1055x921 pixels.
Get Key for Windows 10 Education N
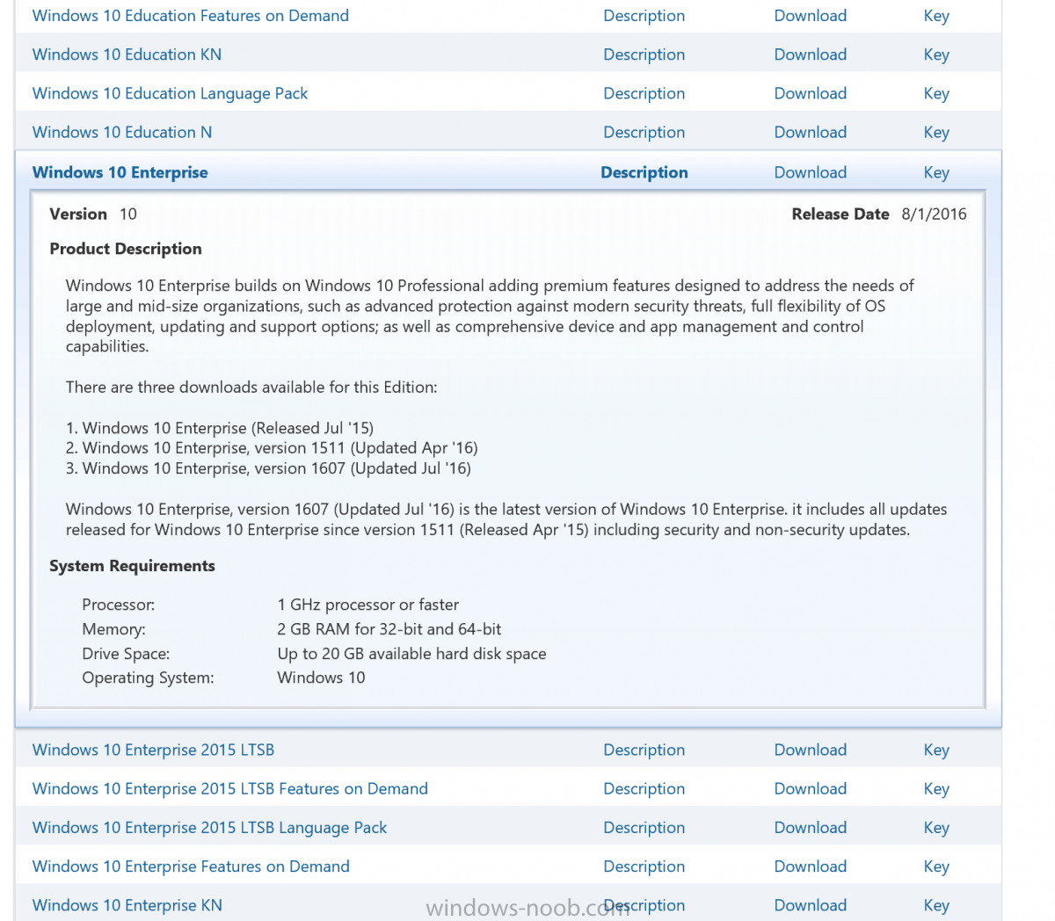[x=936, y=132]
